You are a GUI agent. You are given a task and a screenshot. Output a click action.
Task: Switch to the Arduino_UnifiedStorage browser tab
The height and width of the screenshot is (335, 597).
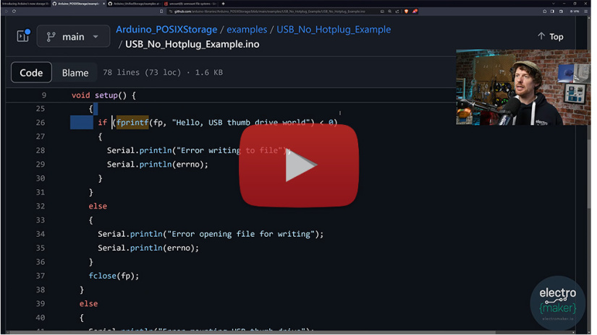[135, 4]
